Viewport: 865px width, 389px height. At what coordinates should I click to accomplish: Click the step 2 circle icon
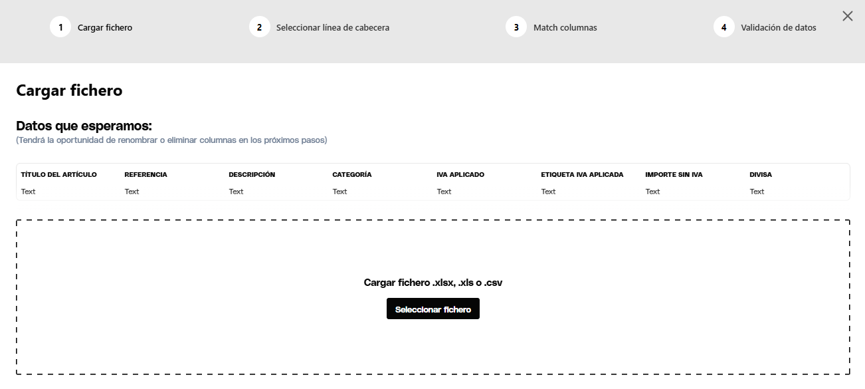(x=259, y=27)
